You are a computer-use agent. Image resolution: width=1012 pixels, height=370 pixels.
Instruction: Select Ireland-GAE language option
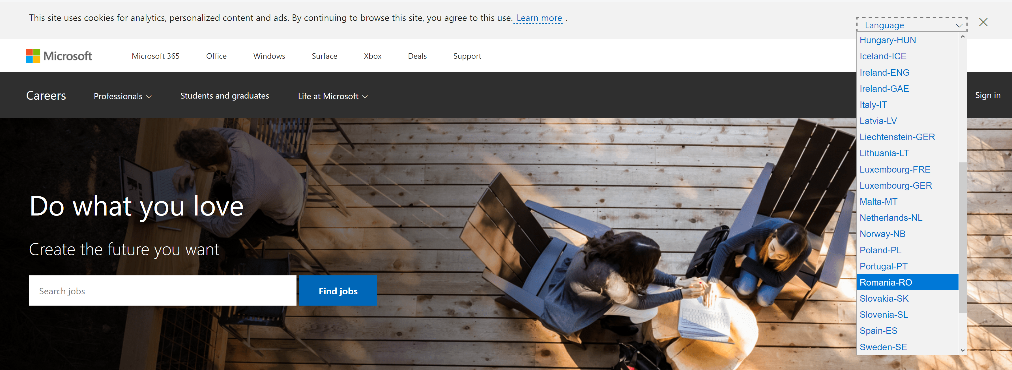tap(908, 89)
